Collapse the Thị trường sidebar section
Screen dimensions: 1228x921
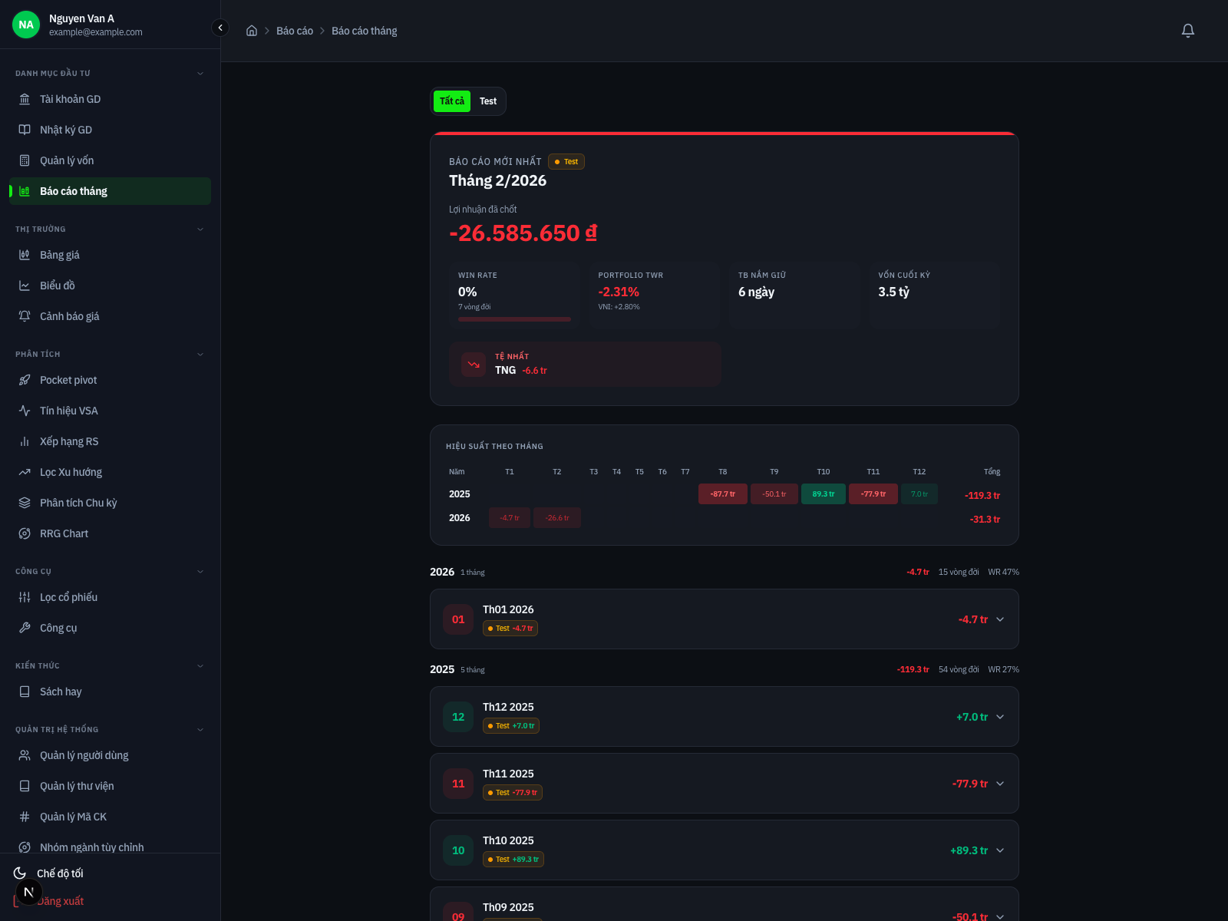click(200, 229)
